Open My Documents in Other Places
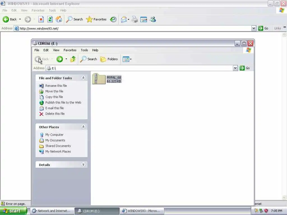This screenshot has height=215, width=287. coord(55,140)
